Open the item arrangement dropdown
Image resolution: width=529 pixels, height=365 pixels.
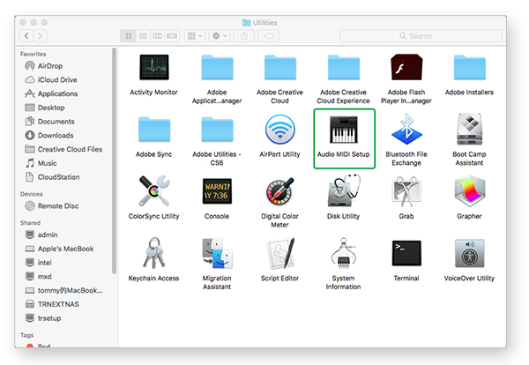pos(195,36)
